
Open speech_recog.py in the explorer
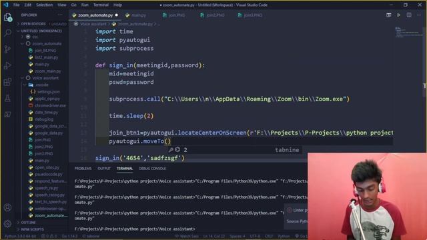49,195
